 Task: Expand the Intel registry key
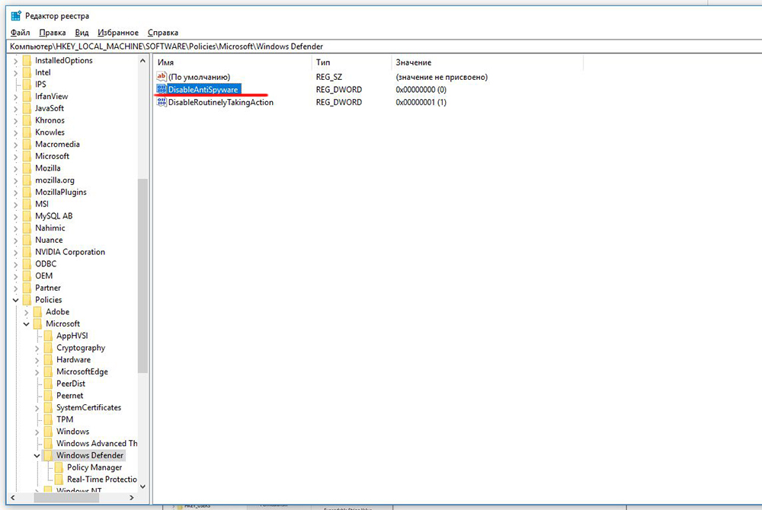pos(16,73)
